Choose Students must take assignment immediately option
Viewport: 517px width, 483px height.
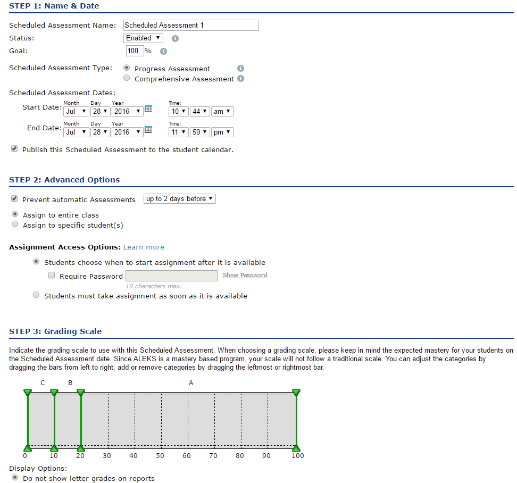tap(36, 295)
